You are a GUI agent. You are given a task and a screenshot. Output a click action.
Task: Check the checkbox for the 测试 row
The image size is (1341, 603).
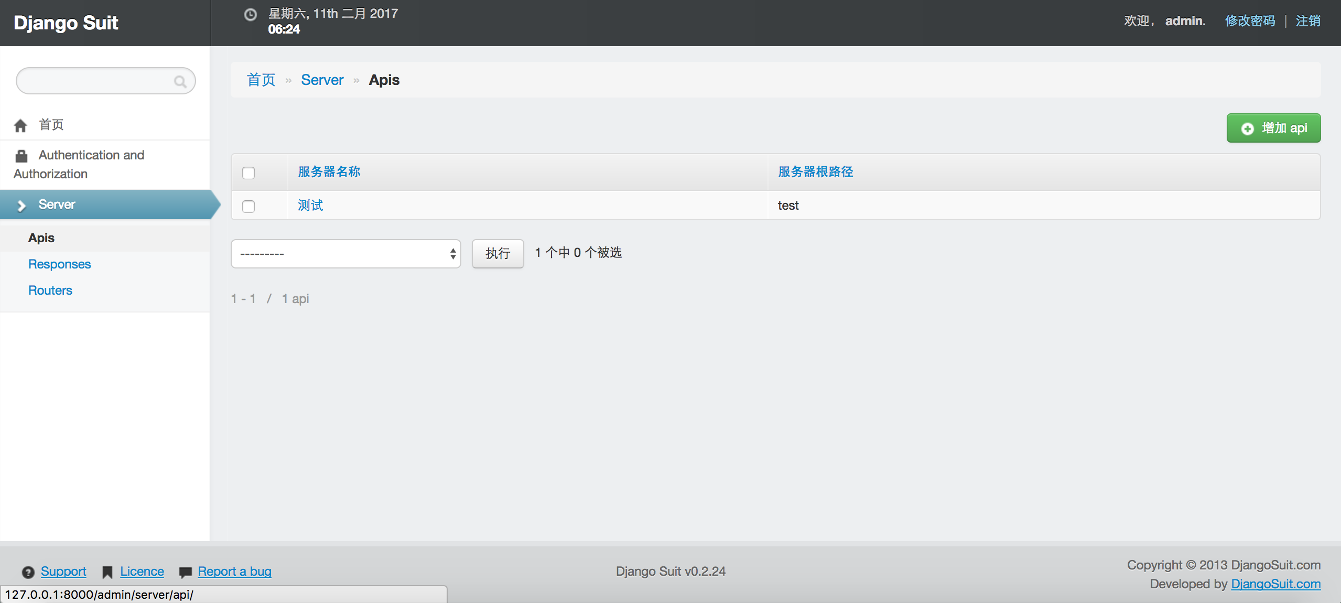click(x=248, y=206)
